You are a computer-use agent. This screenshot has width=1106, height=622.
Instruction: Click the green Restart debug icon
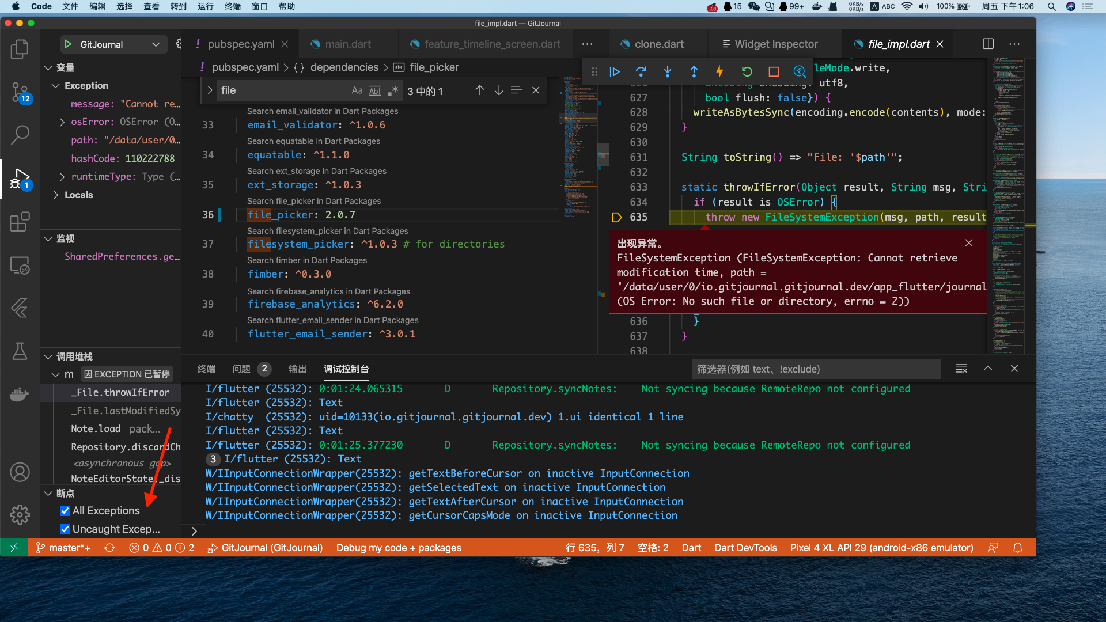point(747,71)
